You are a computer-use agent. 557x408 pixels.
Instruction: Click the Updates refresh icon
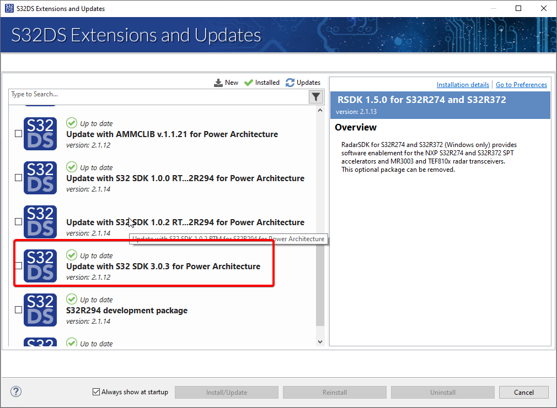(292, 82)
